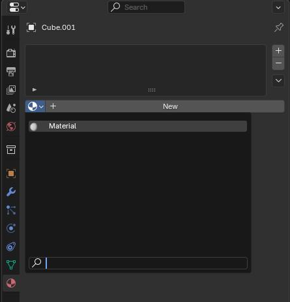Open the Particles properties tab
The height and width of the screenshot is (302, 290).
[x=11, y=210]
